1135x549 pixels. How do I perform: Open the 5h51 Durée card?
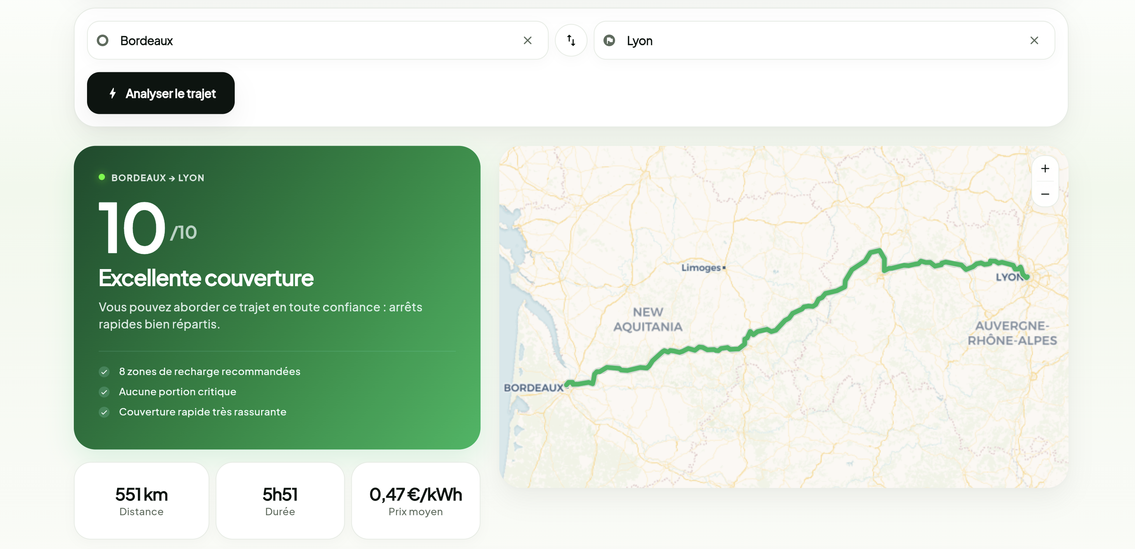(280, 500)
